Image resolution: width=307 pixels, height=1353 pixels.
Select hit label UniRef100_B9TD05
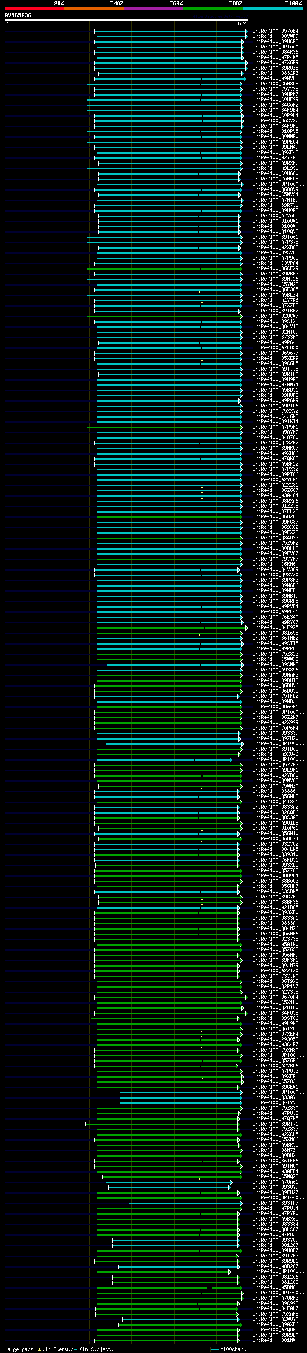[275, 749]
